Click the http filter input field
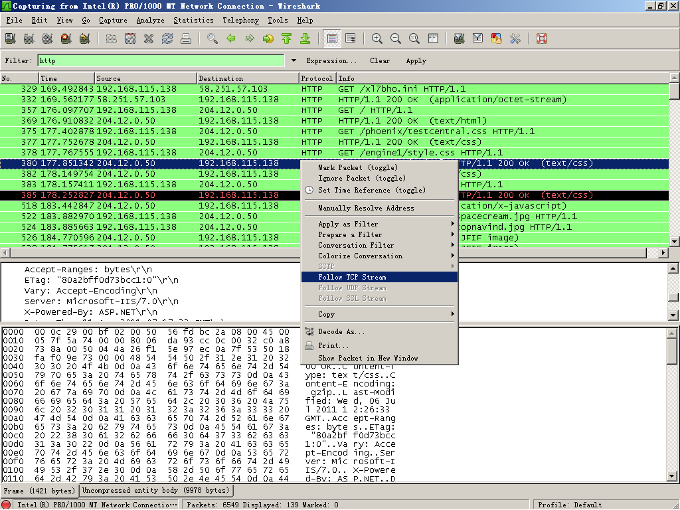 [161, 60]
